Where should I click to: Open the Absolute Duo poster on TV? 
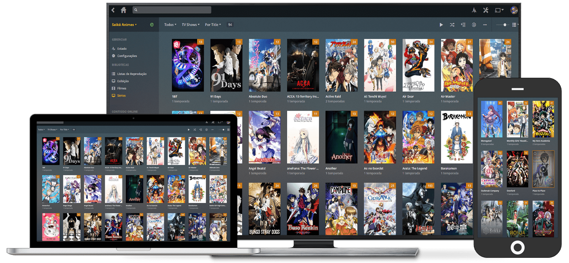coord(265,65)
